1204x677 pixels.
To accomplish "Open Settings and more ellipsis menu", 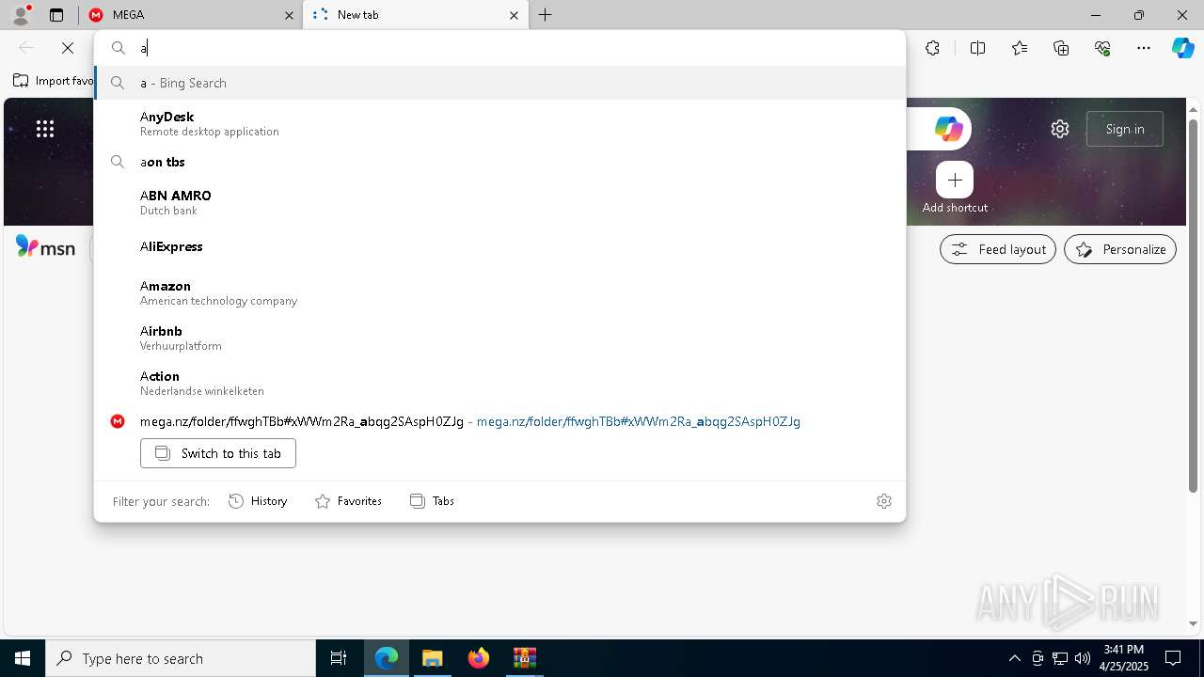I will 1144,48.
